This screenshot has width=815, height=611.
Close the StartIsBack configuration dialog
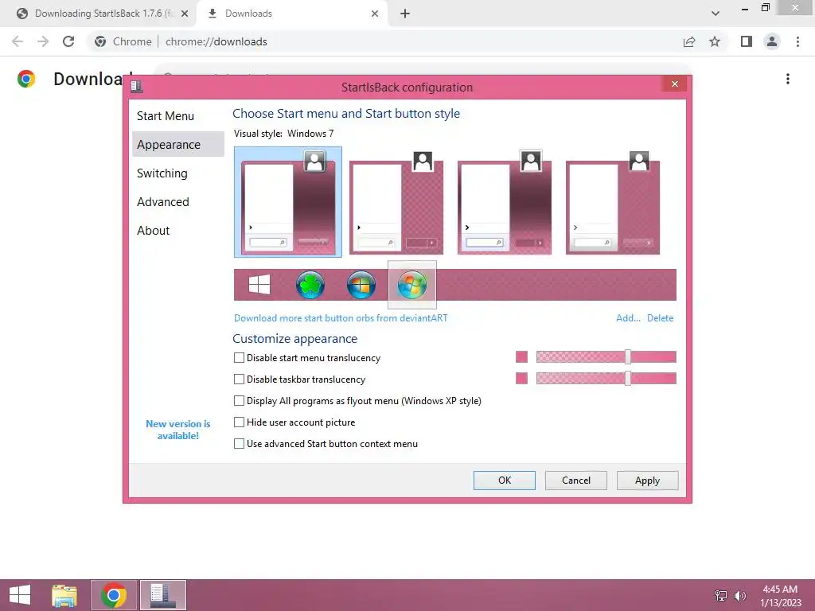click(x=675, y=84)
